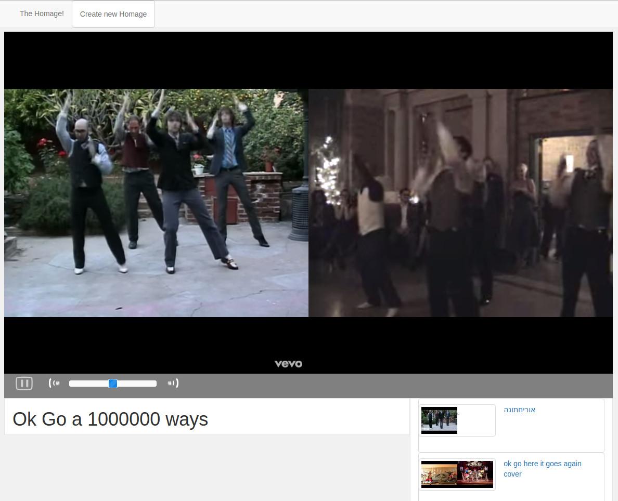The height and width of the screenshot is (501, 618).
Task: Click the original Ok Go video pane
Action: 156,203
